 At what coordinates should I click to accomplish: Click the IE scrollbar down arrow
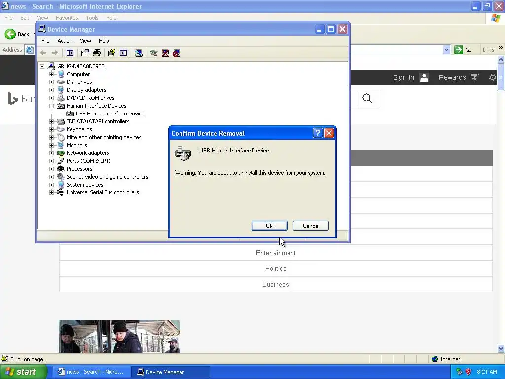[501, 349]
